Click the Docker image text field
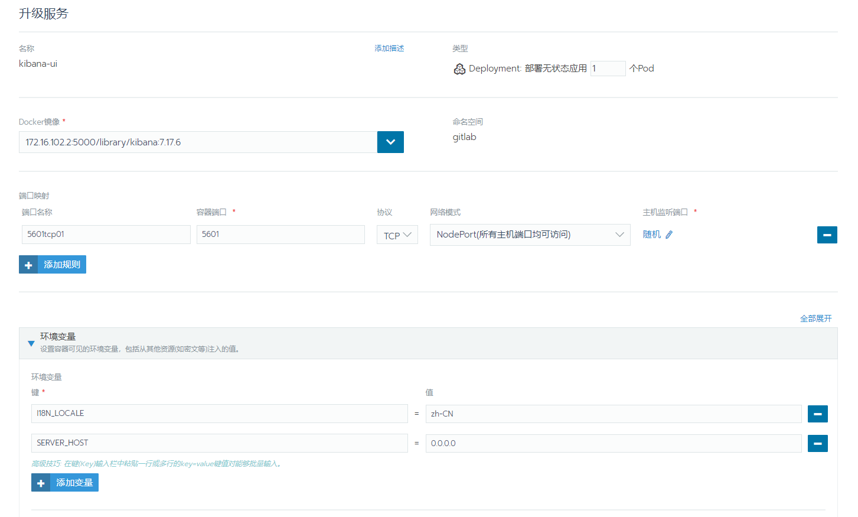858x517 pixels. click(x=198, y=142)
